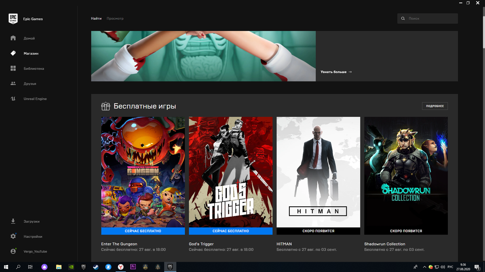Switch to the Просмотр tab
The width and height of the screenshot is (485, 272).
[115, 19]
